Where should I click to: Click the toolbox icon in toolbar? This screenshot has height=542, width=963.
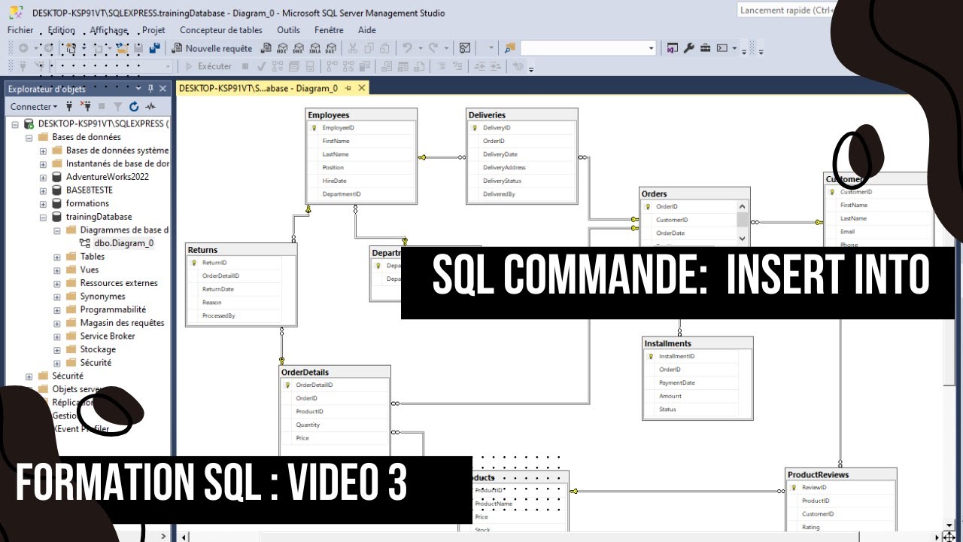706,48
